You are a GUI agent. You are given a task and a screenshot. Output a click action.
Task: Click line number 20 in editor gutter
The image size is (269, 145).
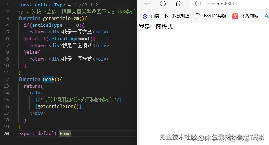(x=6, y=133)
